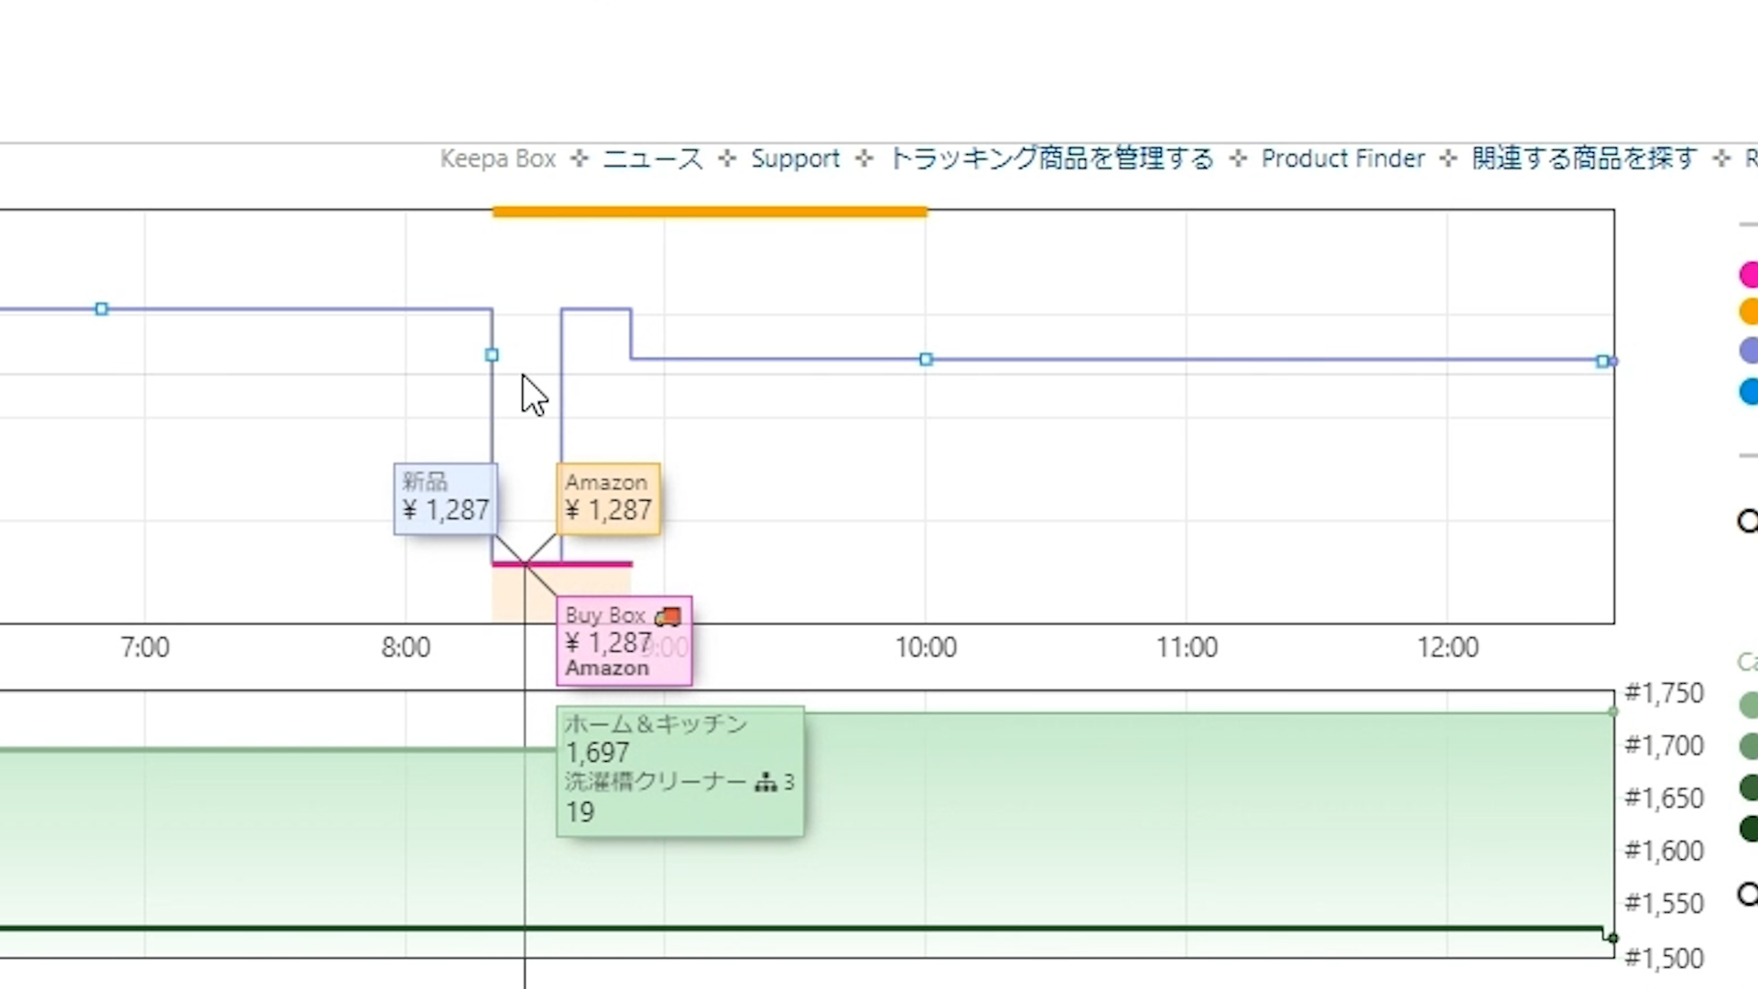Open the Product Finder link
Image resolution: width=1758 pixels, height=989 pixels.
tap(1342, 158)
